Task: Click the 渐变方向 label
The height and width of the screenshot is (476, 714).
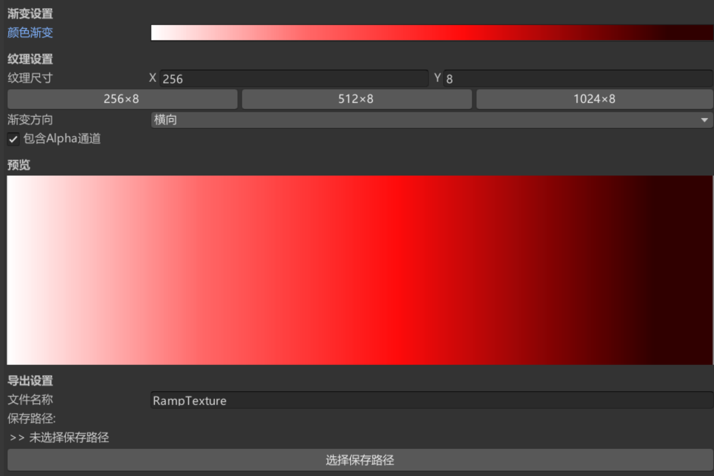Action: click(x=30, y=120)
